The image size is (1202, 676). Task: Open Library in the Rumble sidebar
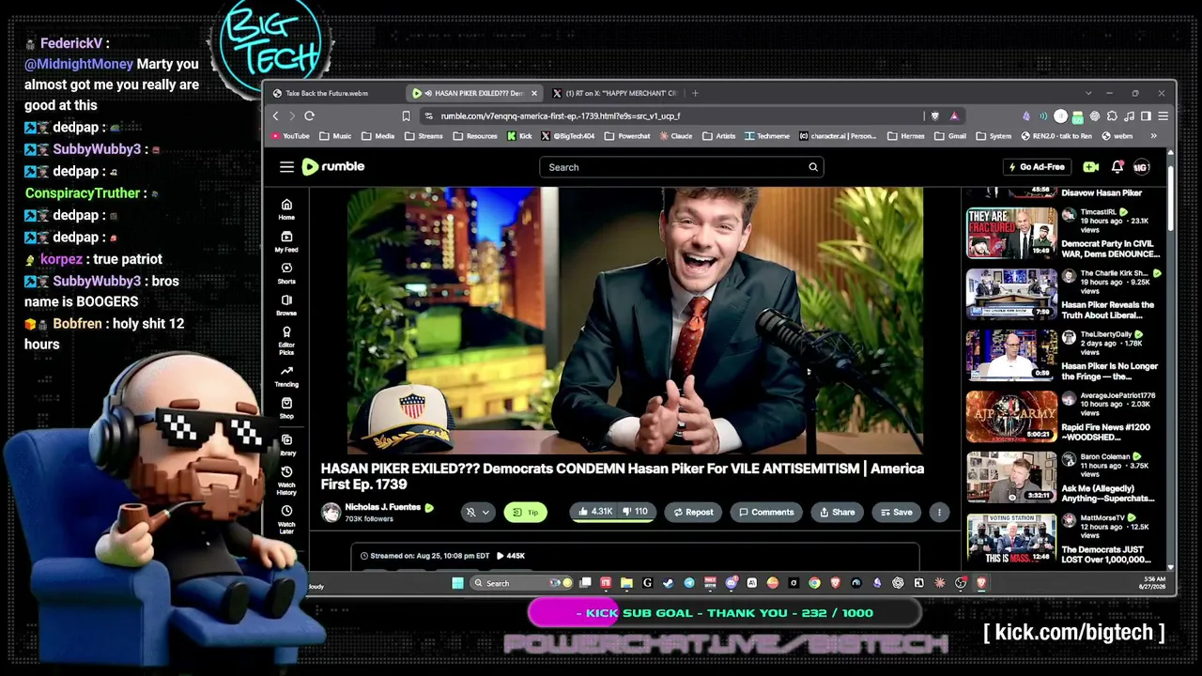coord(286,444)
